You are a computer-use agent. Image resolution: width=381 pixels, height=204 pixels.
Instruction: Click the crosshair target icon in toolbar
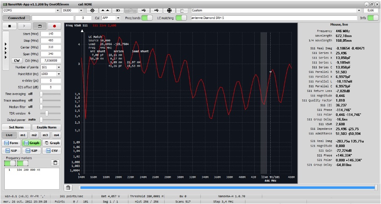(x=169, y=10)
